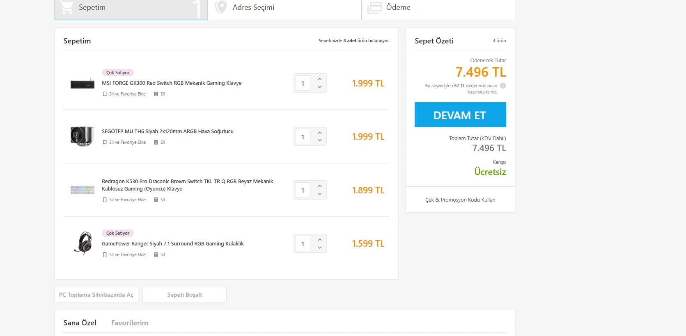Click trash icon for SEGOTEP MU TH6
The image size is (686, 336).
click(156, 142)
